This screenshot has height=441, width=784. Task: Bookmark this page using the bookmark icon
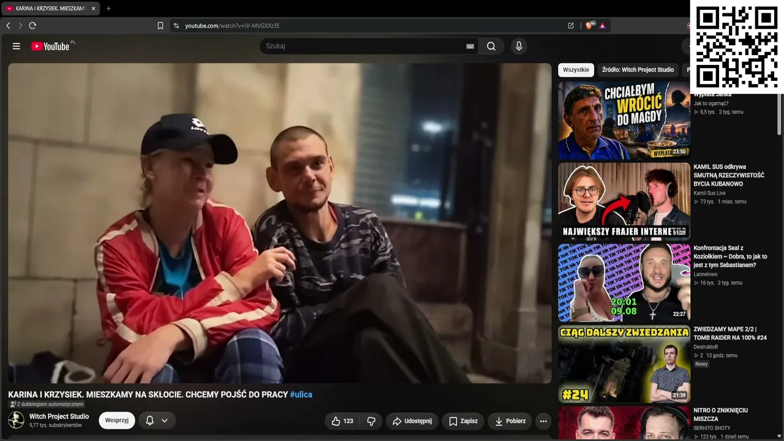(x=160, y=26)
